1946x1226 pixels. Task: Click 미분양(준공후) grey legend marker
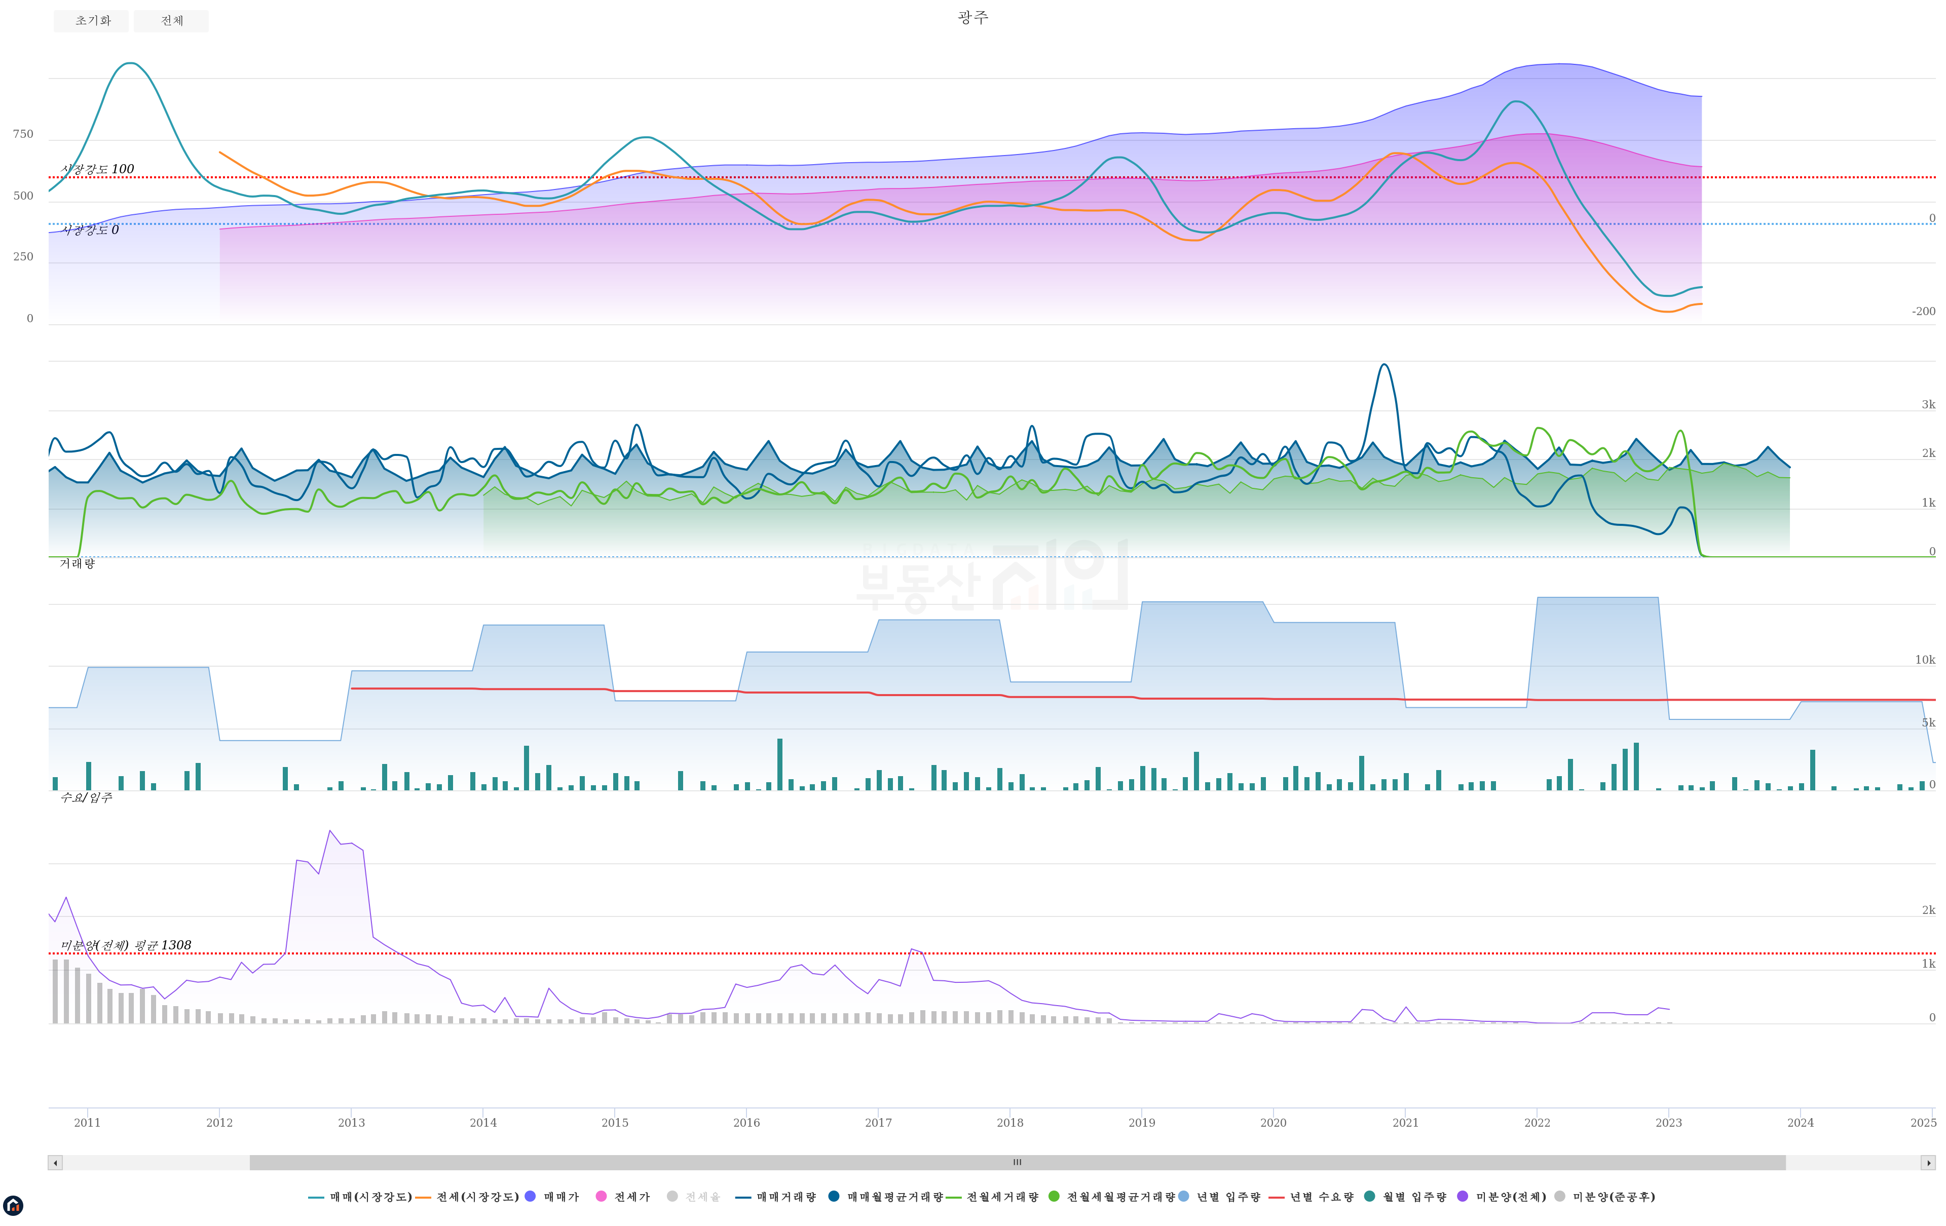pyautogui.click(x=1560, y=1196)
